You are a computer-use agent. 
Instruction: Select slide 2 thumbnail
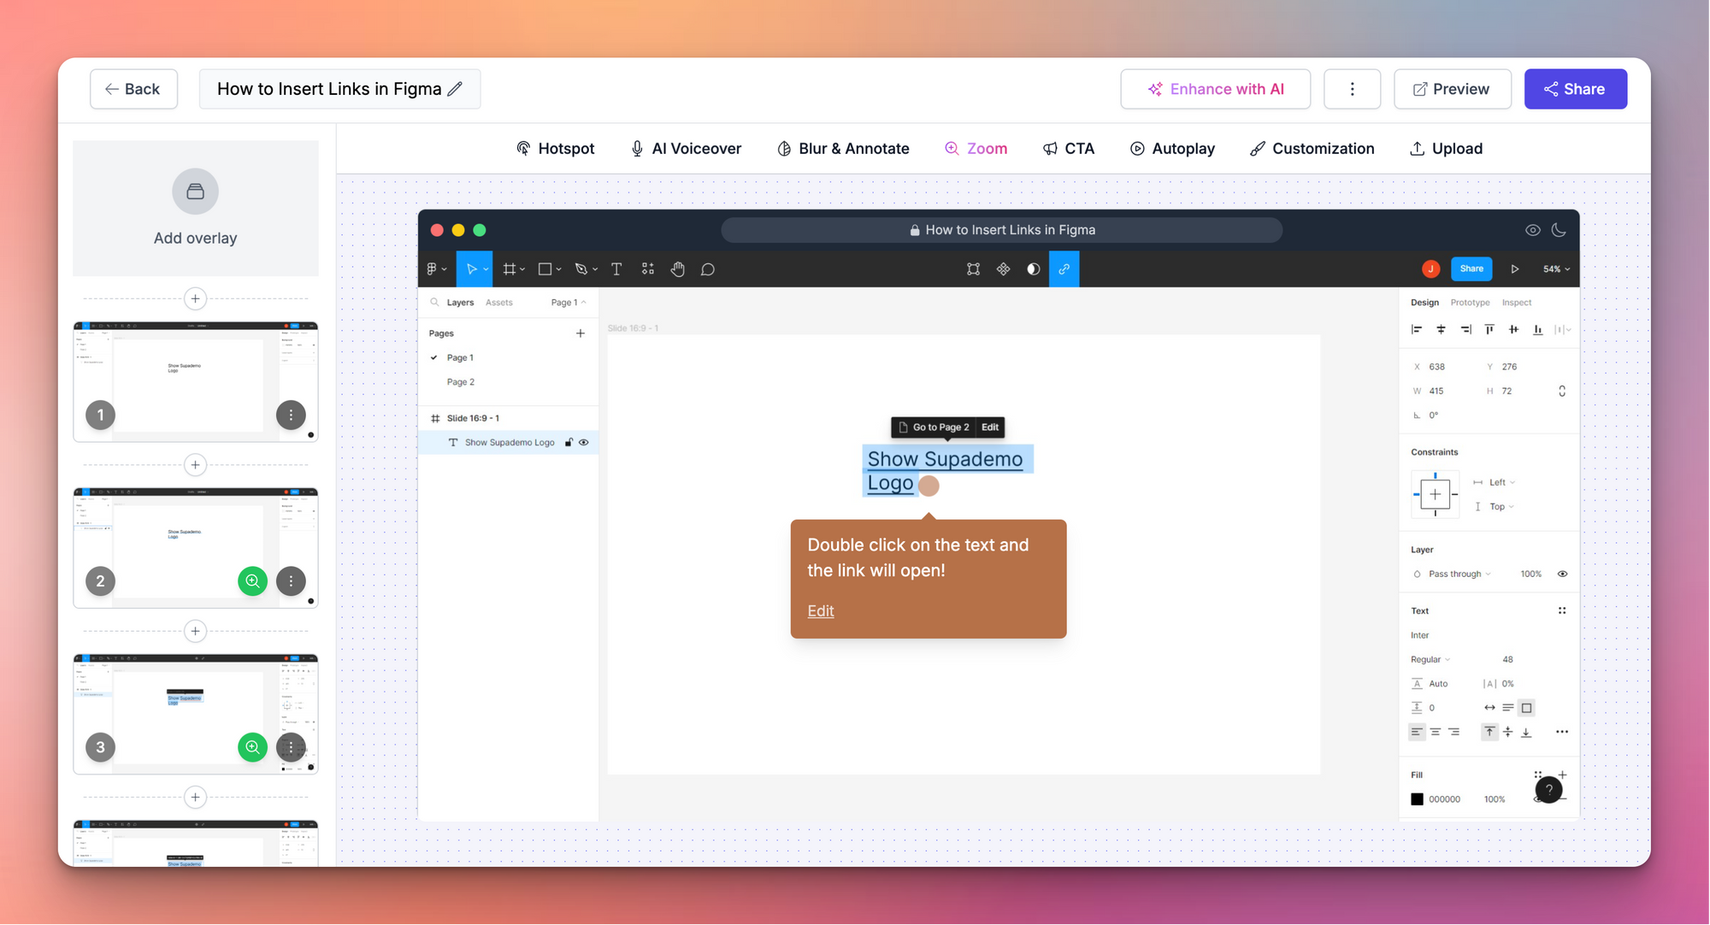pyautogui.click(x=195, y=547)
